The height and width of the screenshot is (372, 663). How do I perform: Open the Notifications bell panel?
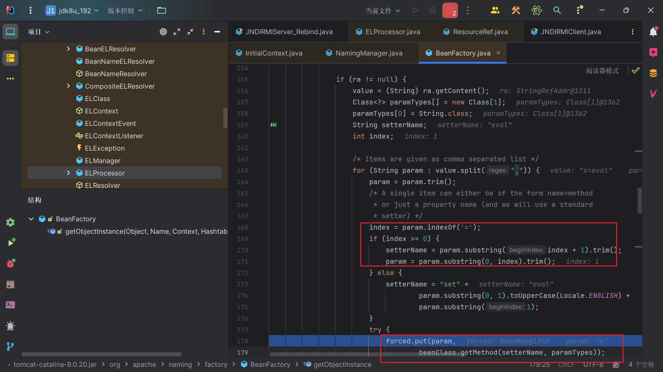653,32
